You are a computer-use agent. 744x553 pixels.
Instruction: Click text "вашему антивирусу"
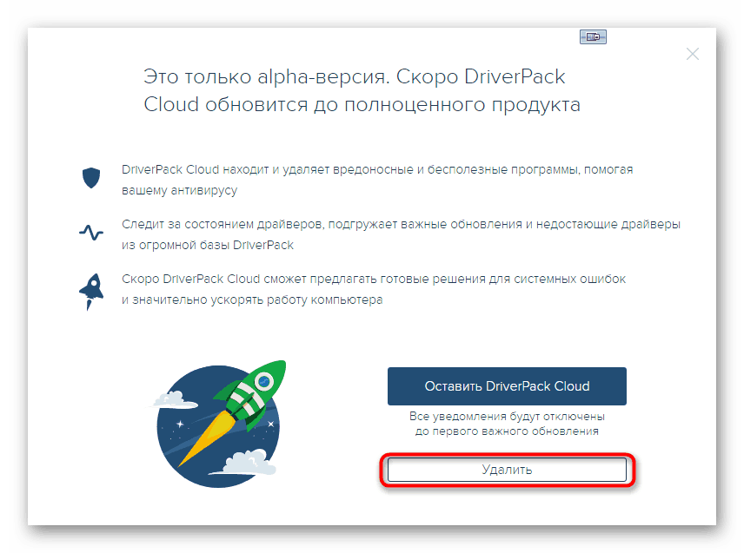pos(179,190)
